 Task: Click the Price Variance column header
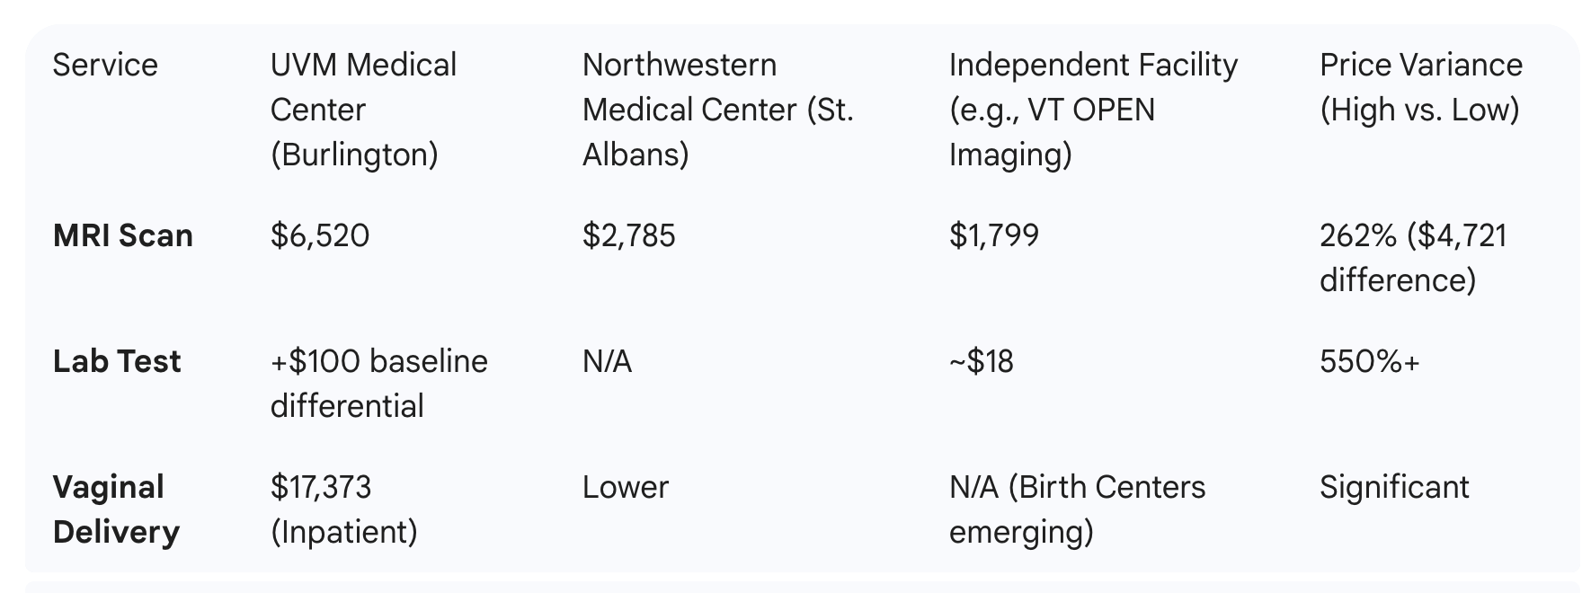coord(1420,87)
